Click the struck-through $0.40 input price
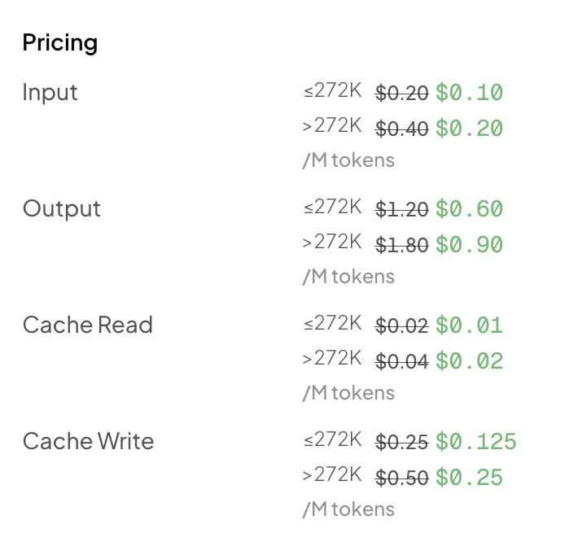This screenshot has height=555, width=578. click(402, 129)
